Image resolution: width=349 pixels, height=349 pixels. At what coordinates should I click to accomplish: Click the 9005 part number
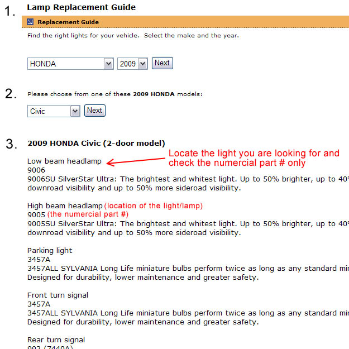click(36, 215)
